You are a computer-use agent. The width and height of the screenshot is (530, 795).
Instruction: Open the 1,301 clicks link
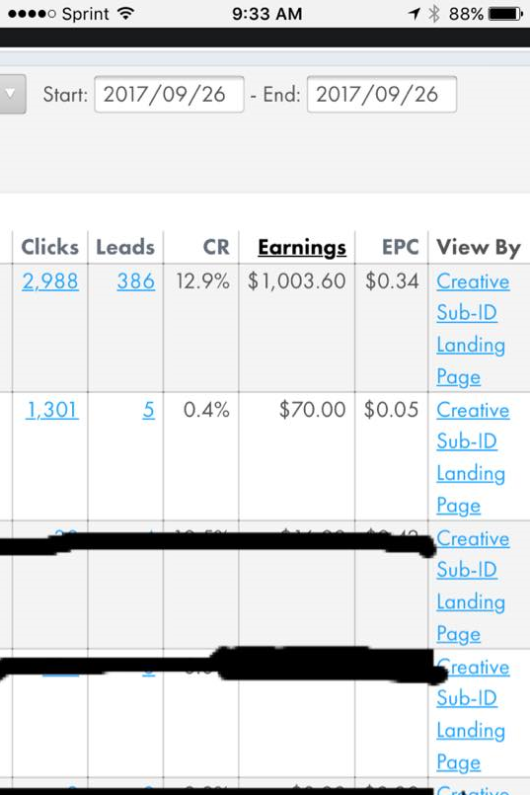(51, 410)
